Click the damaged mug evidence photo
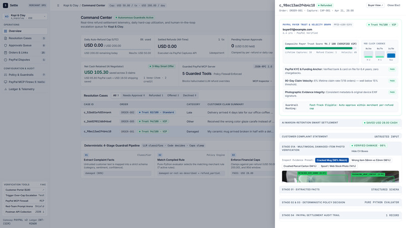 pos(340,177)
